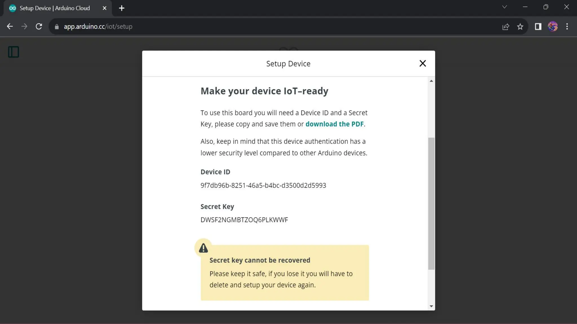Bookmark this page with star icon
Image resolution: width=577 pixels, height=324 pixels.
coord(520,26)
